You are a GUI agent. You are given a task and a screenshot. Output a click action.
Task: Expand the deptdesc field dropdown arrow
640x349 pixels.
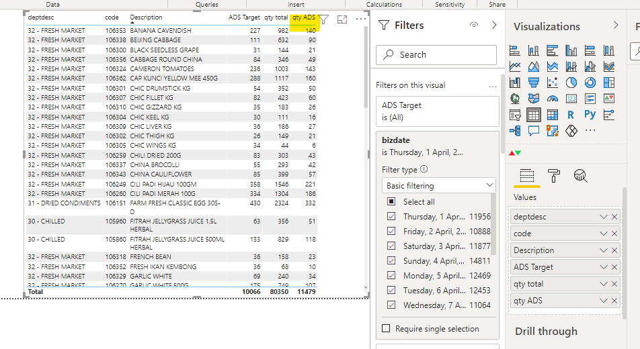(604, 217)
